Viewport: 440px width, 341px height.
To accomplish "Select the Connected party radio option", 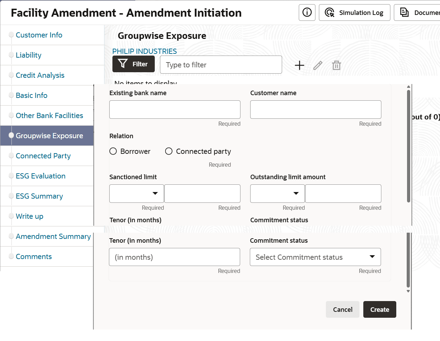I will pyautogui.click(x=169, y=151).
